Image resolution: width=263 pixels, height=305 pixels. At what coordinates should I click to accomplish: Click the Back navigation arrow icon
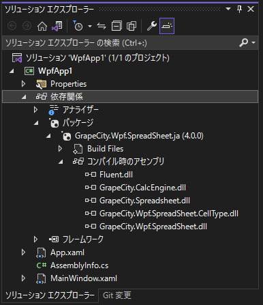[12, 26]
